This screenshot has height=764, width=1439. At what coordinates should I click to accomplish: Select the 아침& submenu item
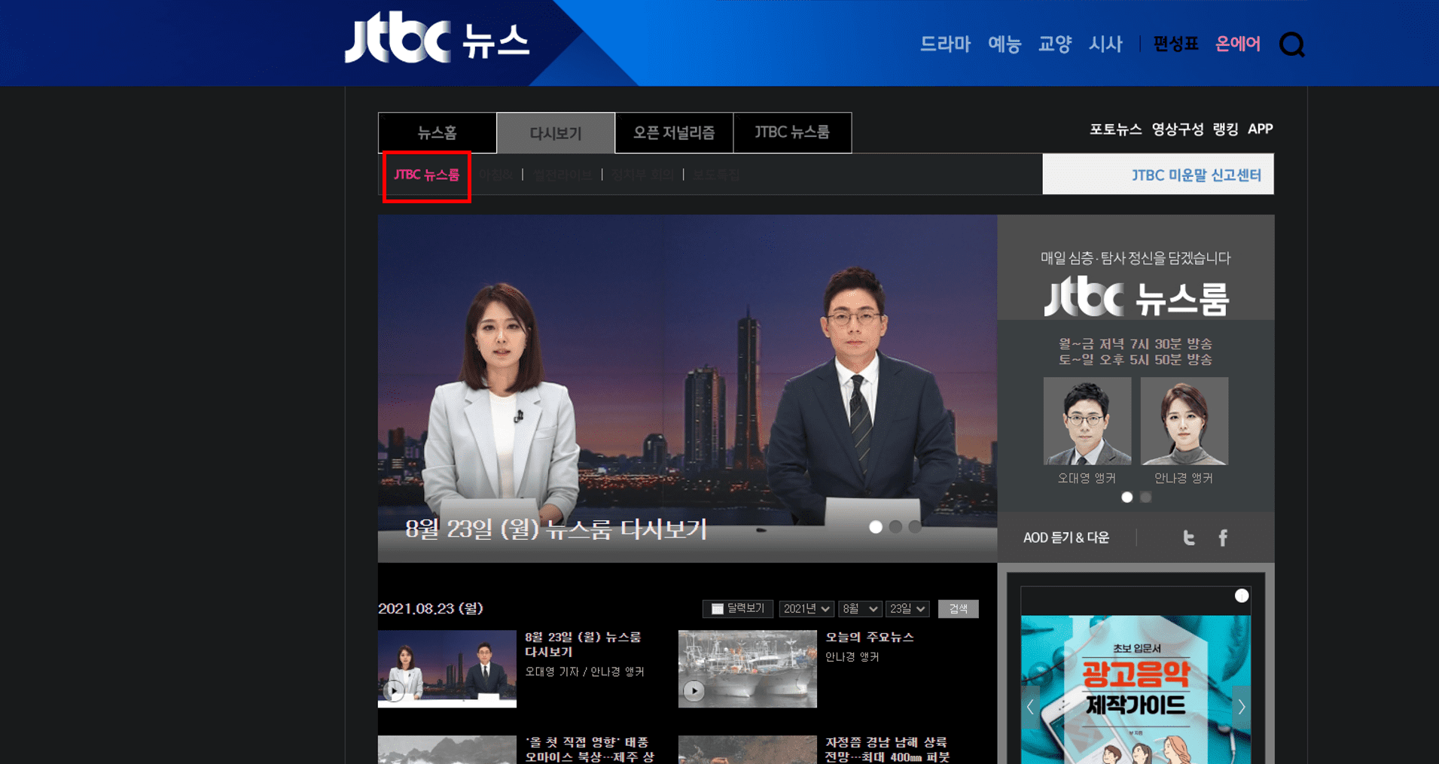495,175
